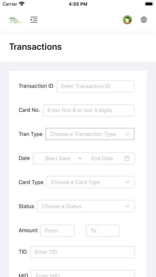Viewport: 156px width, 277px height.
Task: Open Choose a Status selector
Action: tap(86, 206)
